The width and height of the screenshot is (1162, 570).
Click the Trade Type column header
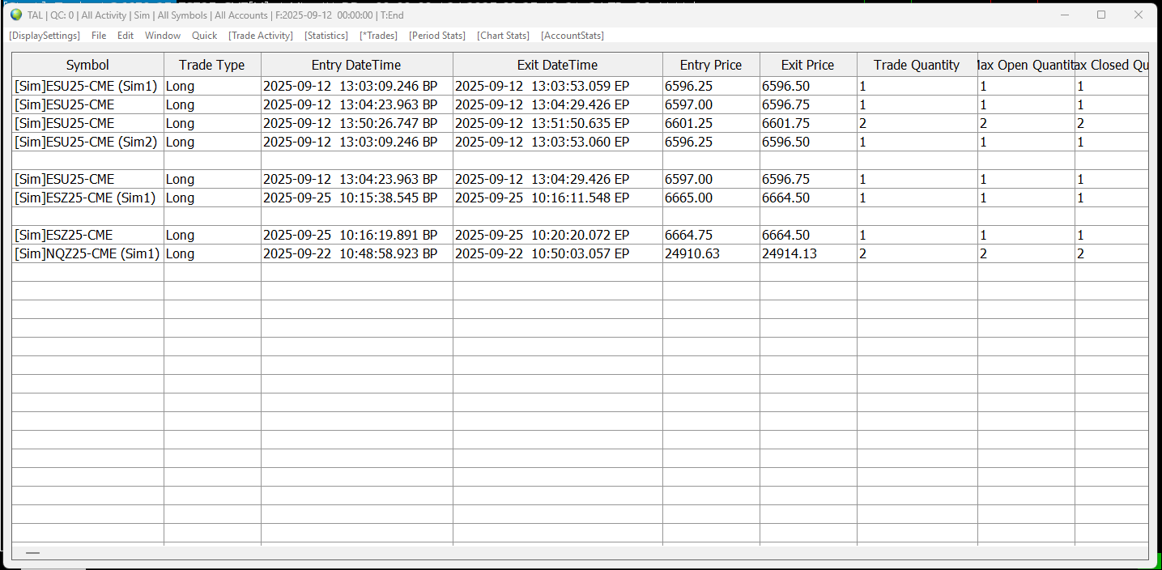[x=212, y=65]
